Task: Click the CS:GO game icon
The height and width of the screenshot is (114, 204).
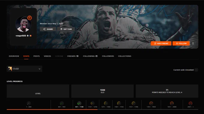Action: tap(10, 69)
